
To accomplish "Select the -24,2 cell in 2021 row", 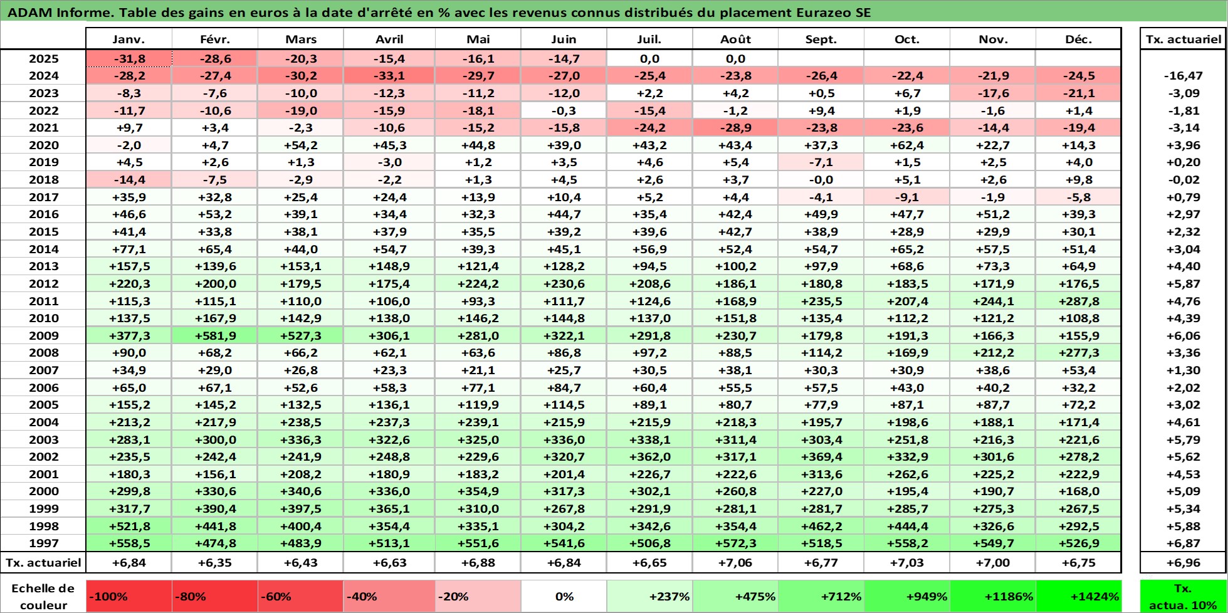I will coord(649,128).
